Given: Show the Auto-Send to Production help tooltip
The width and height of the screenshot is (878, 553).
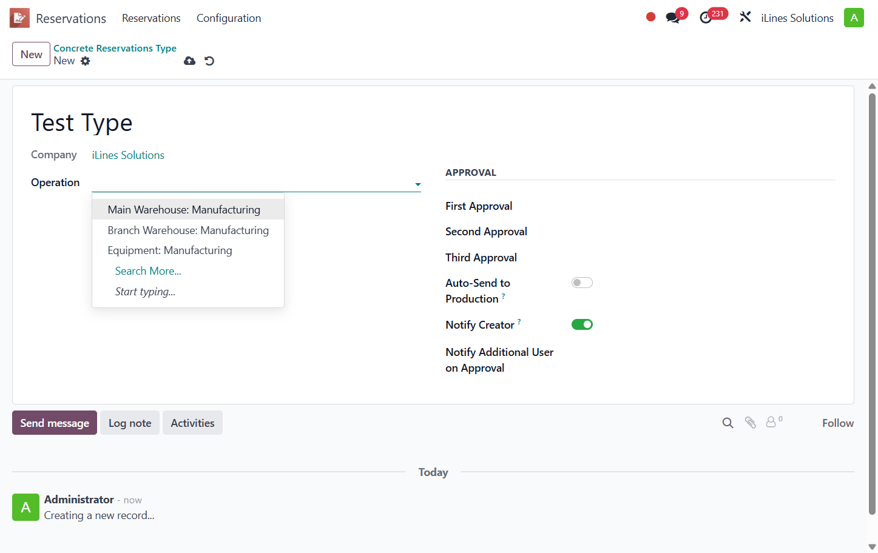Looking at the screenshot, I should pos(503,296).
